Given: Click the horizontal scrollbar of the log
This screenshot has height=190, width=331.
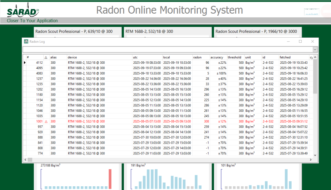Looking at the screenshot, I should pos(165,159).
